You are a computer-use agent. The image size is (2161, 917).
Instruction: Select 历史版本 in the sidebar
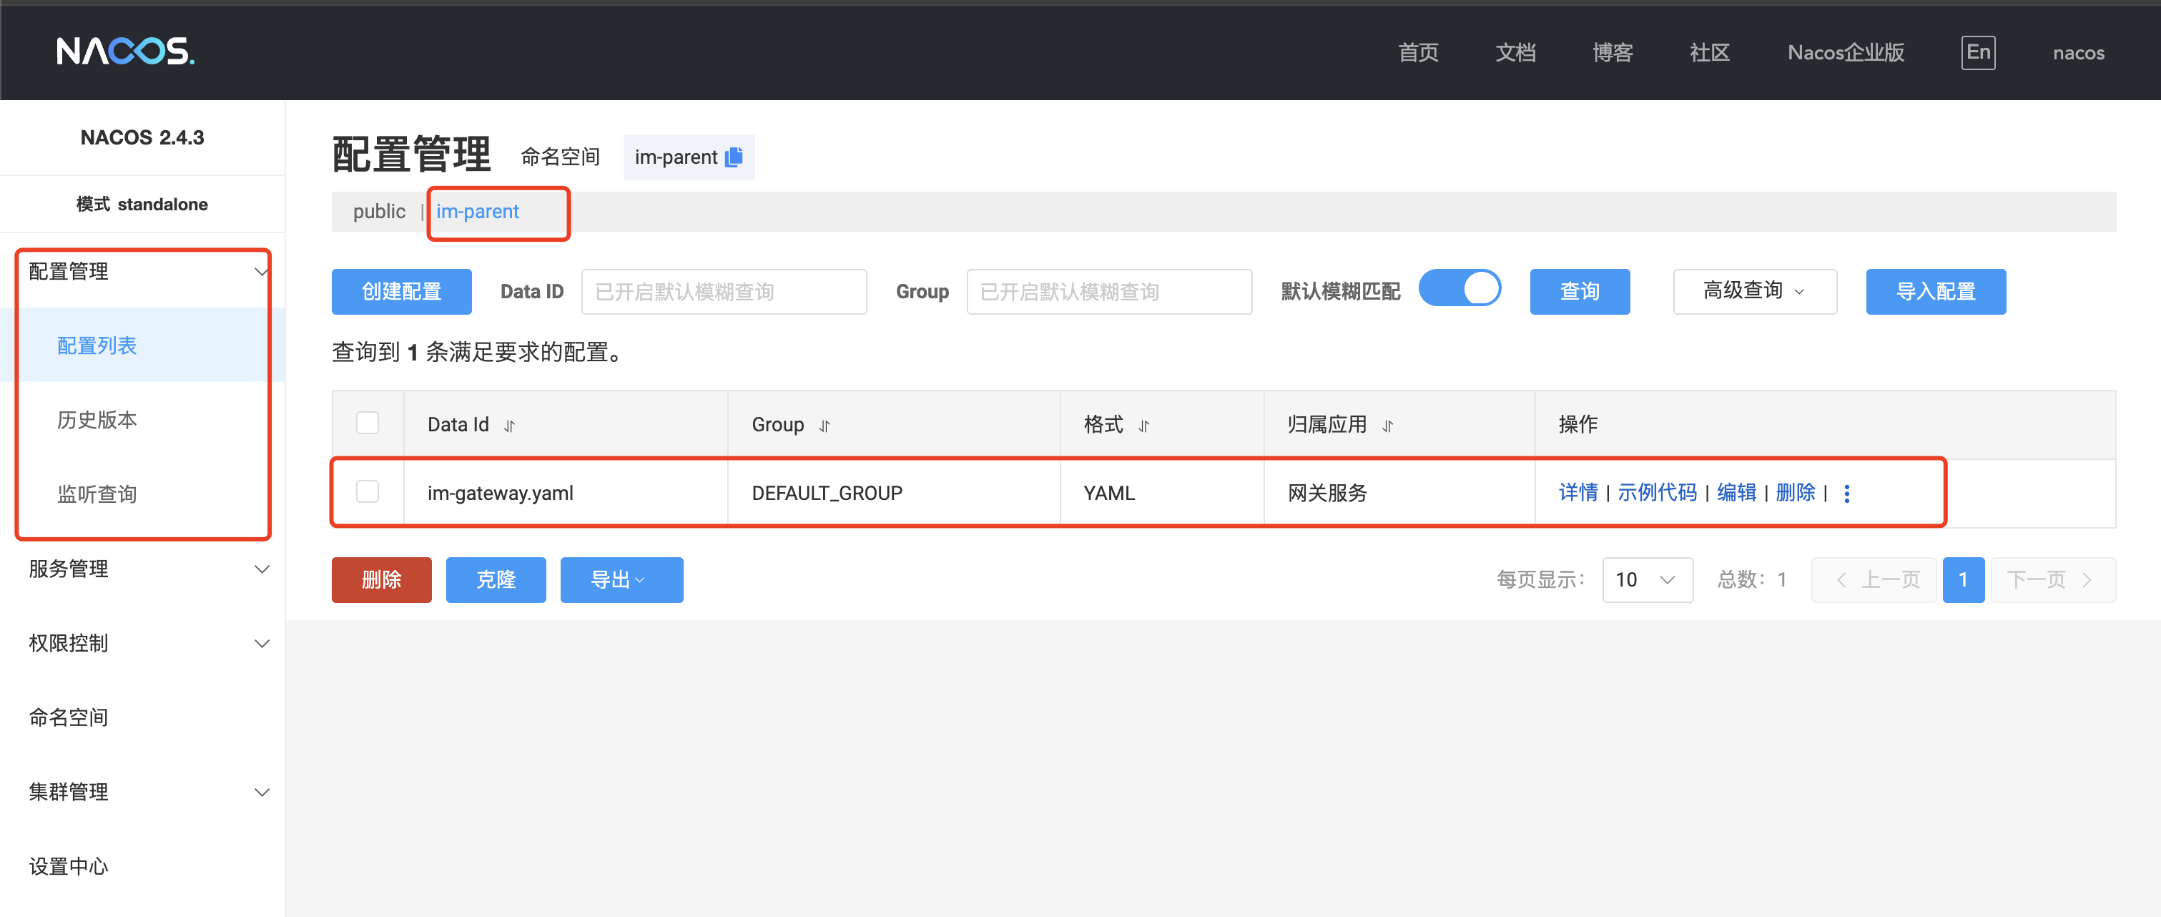coord(142,419)
